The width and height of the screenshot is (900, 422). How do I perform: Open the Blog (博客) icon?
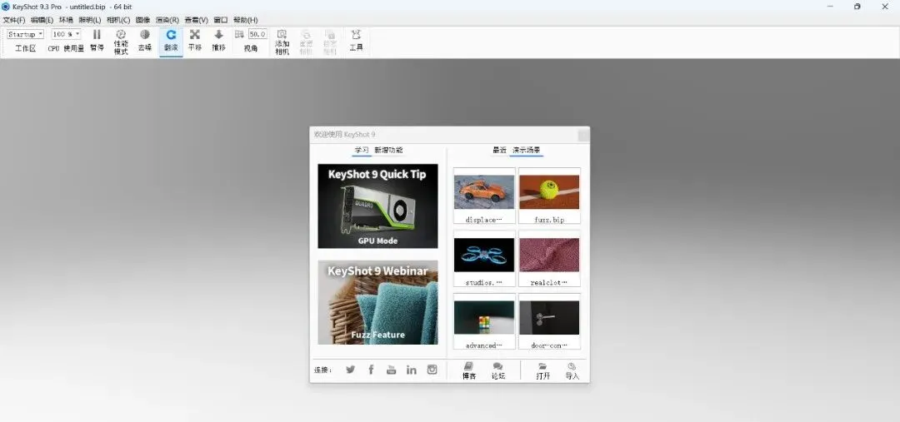tap(469, 365)
